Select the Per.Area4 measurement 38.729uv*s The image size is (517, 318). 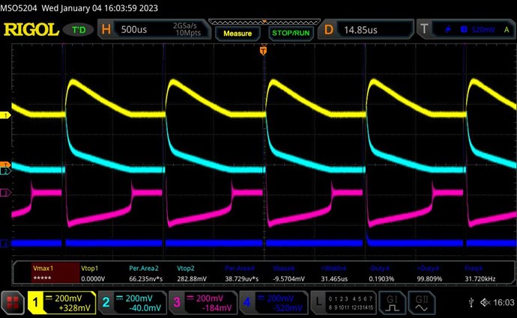coord(242,273)
